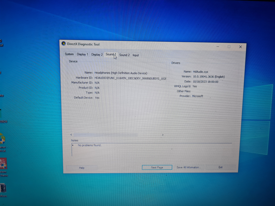The height and width of the screenshot is (206, 275).
Task: Click the Type value 'N/A'
Action: click(x=97, y=93)
